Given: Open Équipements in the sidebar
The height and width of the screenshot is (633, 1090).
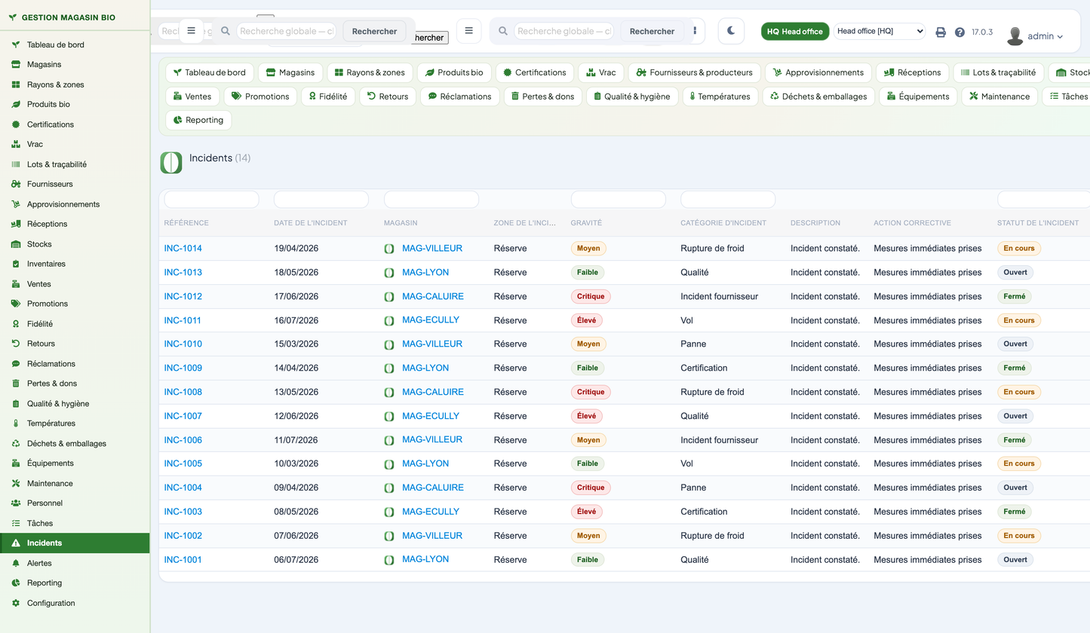Looking at the screenshot, I should (75, 463).
